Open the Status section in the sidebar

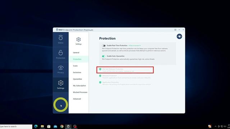[x=61, y=39]
